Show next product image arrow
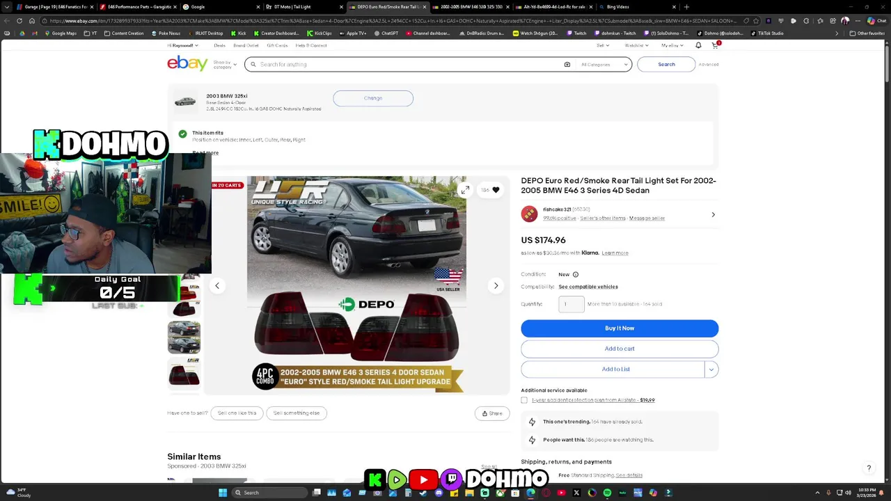Image resolution: width=891 pixels, height=501 pixels. click(496, 285)
